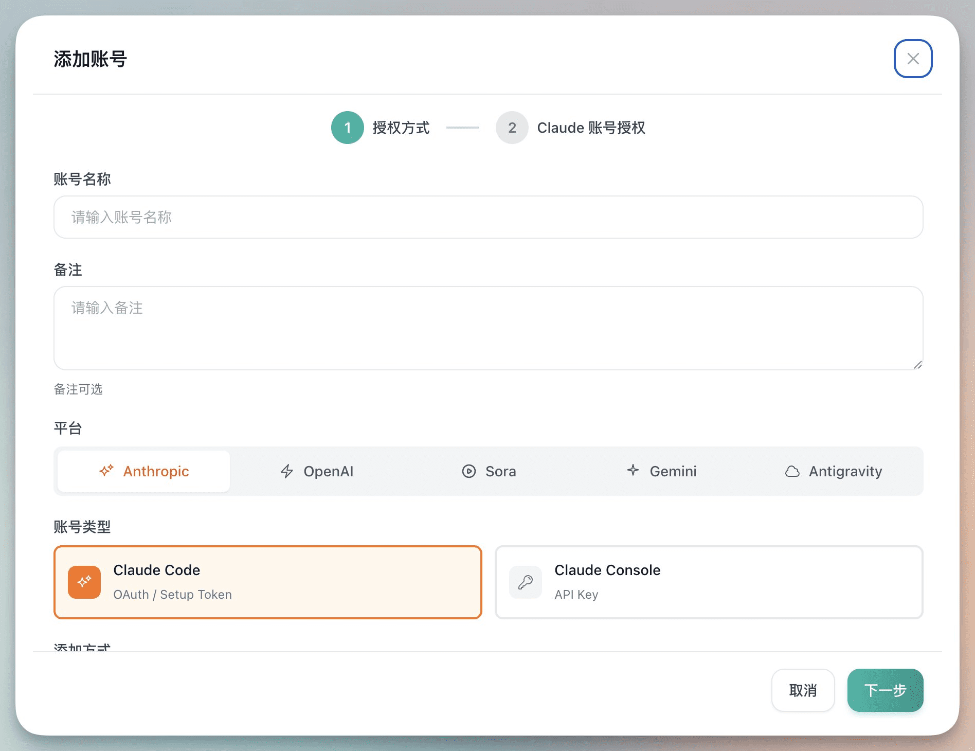The height and width of the screenshot is (751, 975).
Task: Focus the 账号名称 input field
Action: coord(488,217)
